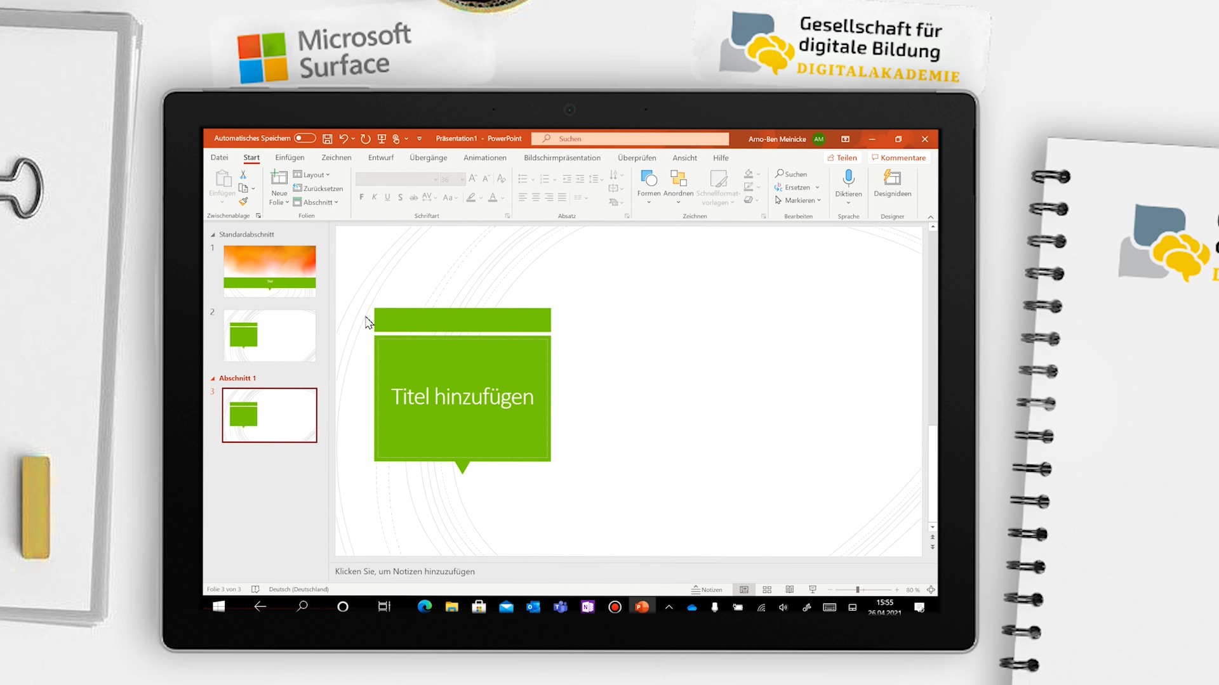The image size is (1219, 685).
Task: Switch to reading view in status bar
Action: (790, 590)
